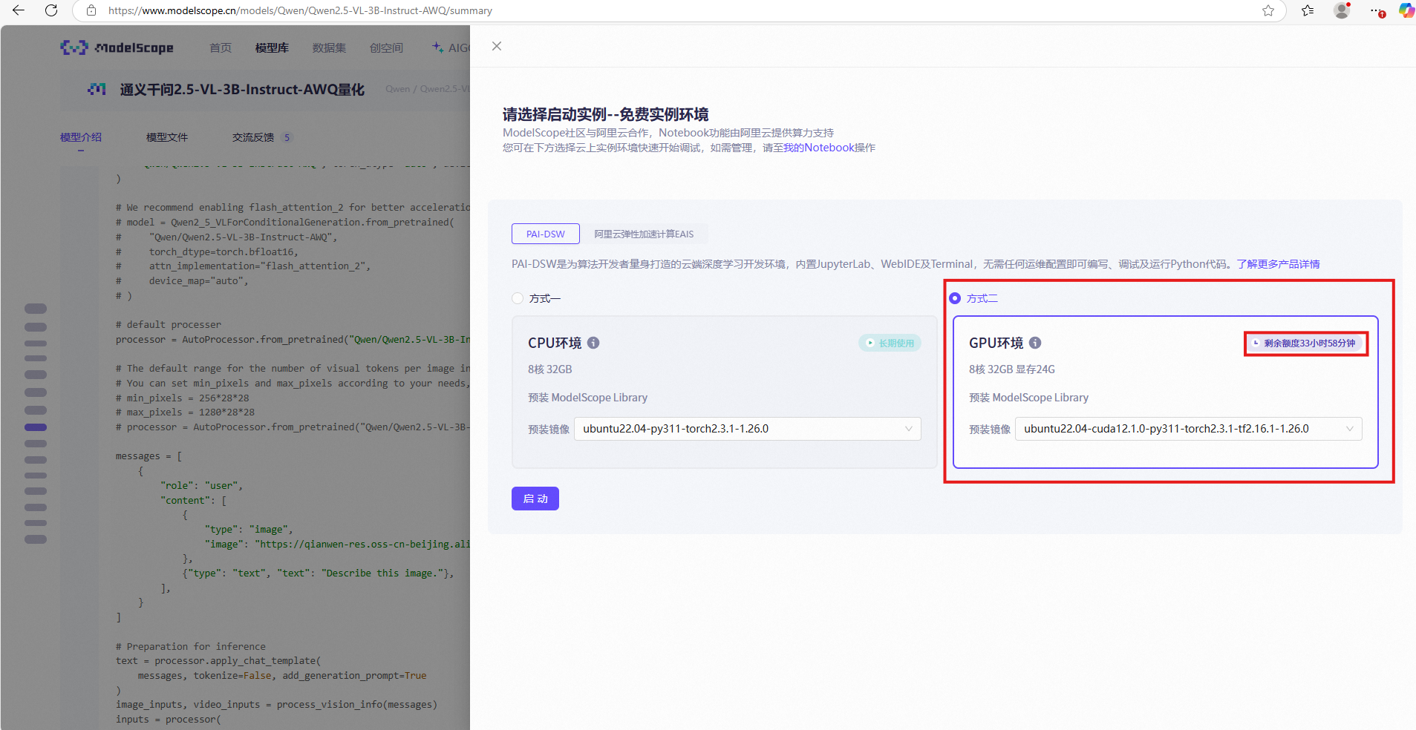This screenshot has height=730, width=1416.
Task: Open the AIGC navigation item
Action: [x=451, y=47]
